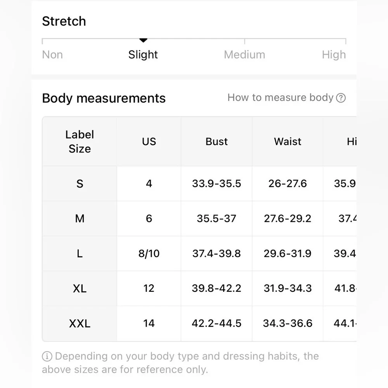Click the info icon beside the disclaimer
The width and height of the screenshot is (388, 388).
click(x=47, y=357)
